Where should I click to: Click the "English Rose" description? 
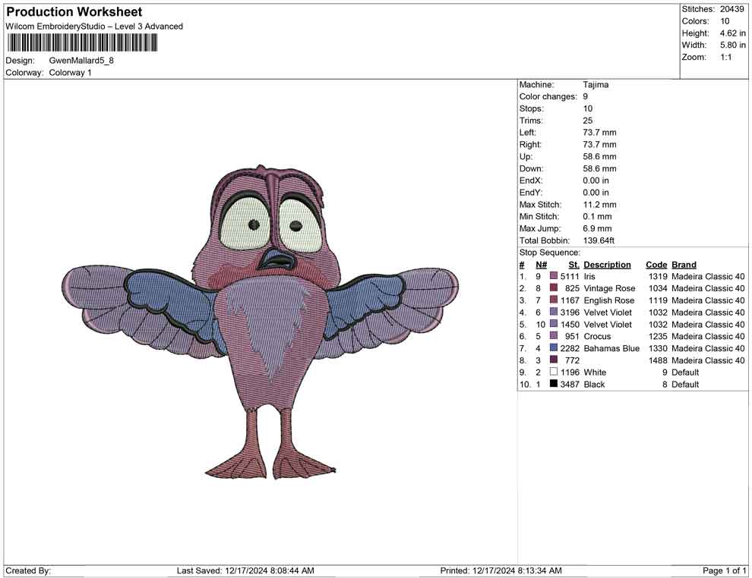pos(608,300)
